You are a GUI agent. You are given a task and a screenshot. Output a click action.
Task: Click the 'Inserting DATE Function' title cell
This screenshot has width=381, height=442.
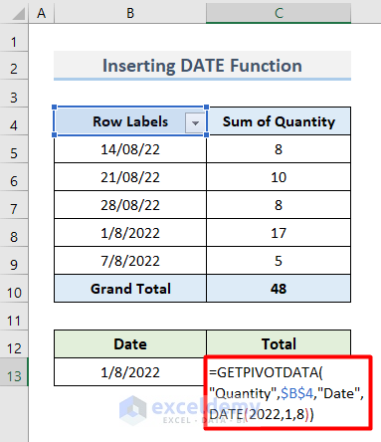(202, 66)
